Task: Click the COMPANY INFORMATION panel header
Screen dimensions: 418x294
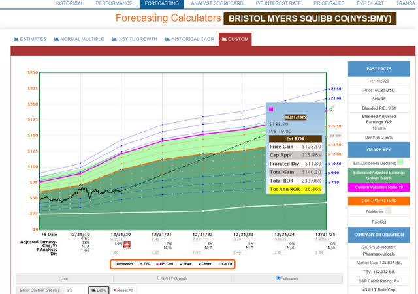Action: [379, 235]
